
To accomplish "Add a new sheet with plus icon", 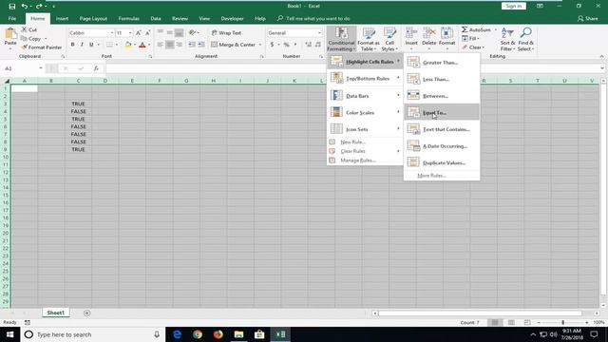I will pyautogui.click(x=86, y=313).
